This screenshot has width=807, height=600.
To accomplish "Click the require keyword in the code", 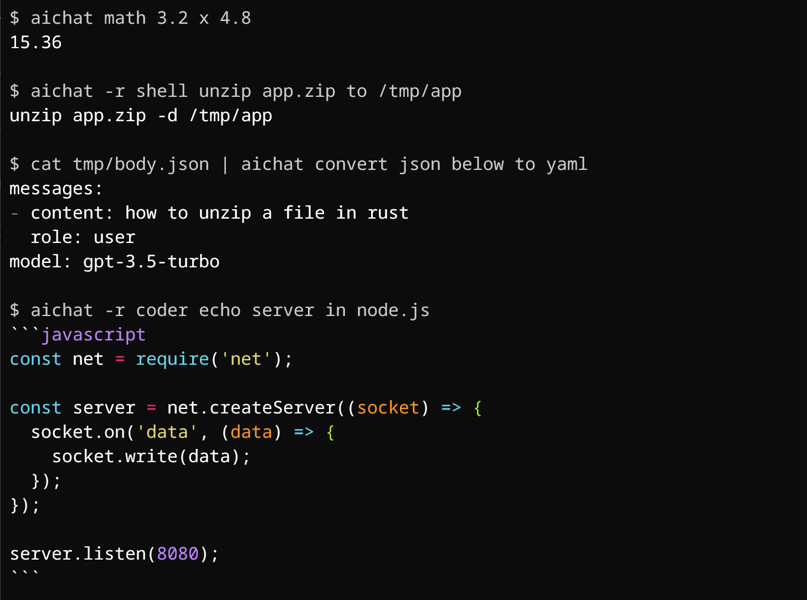I will click(172, 359).
